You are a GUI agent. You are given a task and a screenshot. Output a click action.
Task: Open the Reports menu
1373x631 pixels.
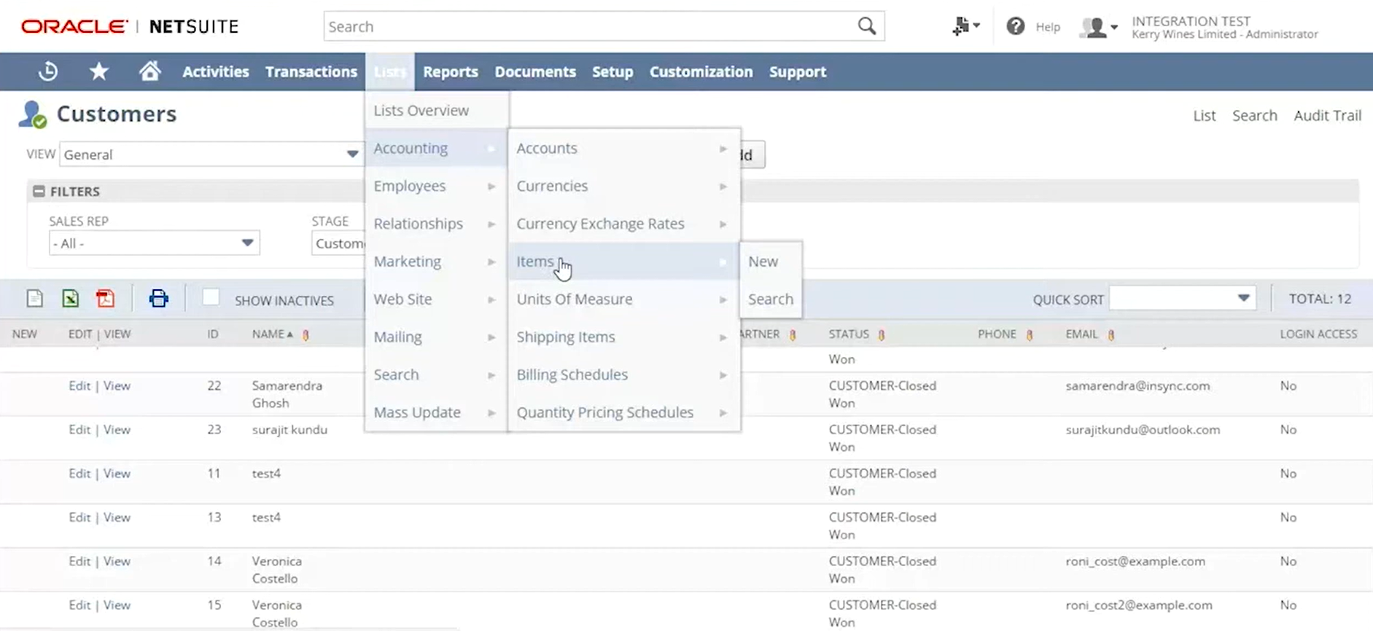pos(450,71)
